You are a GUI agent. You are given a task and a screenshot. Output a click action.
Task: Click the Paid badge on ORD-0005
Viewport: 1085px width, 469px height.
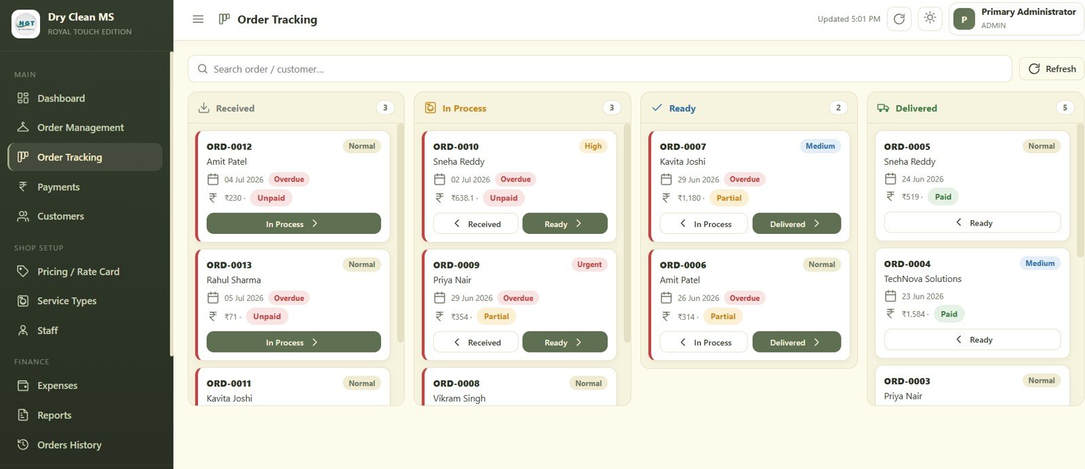pos(943,197)
